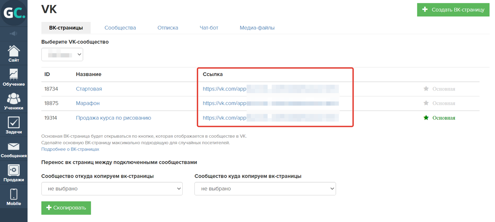This screenshot has height=222, width=495.
Task: Open the Выберите VK-сообщество dropdown
Action: click(x=62, y=54)
